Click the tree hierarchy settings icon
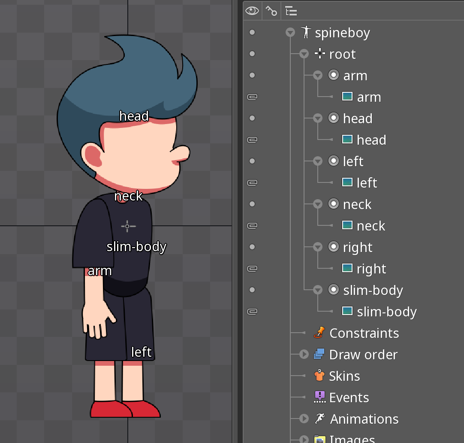 (x=291, y=11)
